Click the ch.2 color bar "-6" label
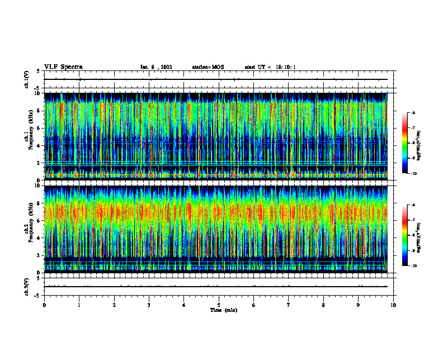443x342 pixels. [413, 205]
